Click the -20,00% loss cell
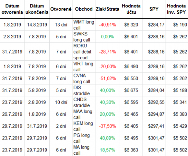 point(108,66)
